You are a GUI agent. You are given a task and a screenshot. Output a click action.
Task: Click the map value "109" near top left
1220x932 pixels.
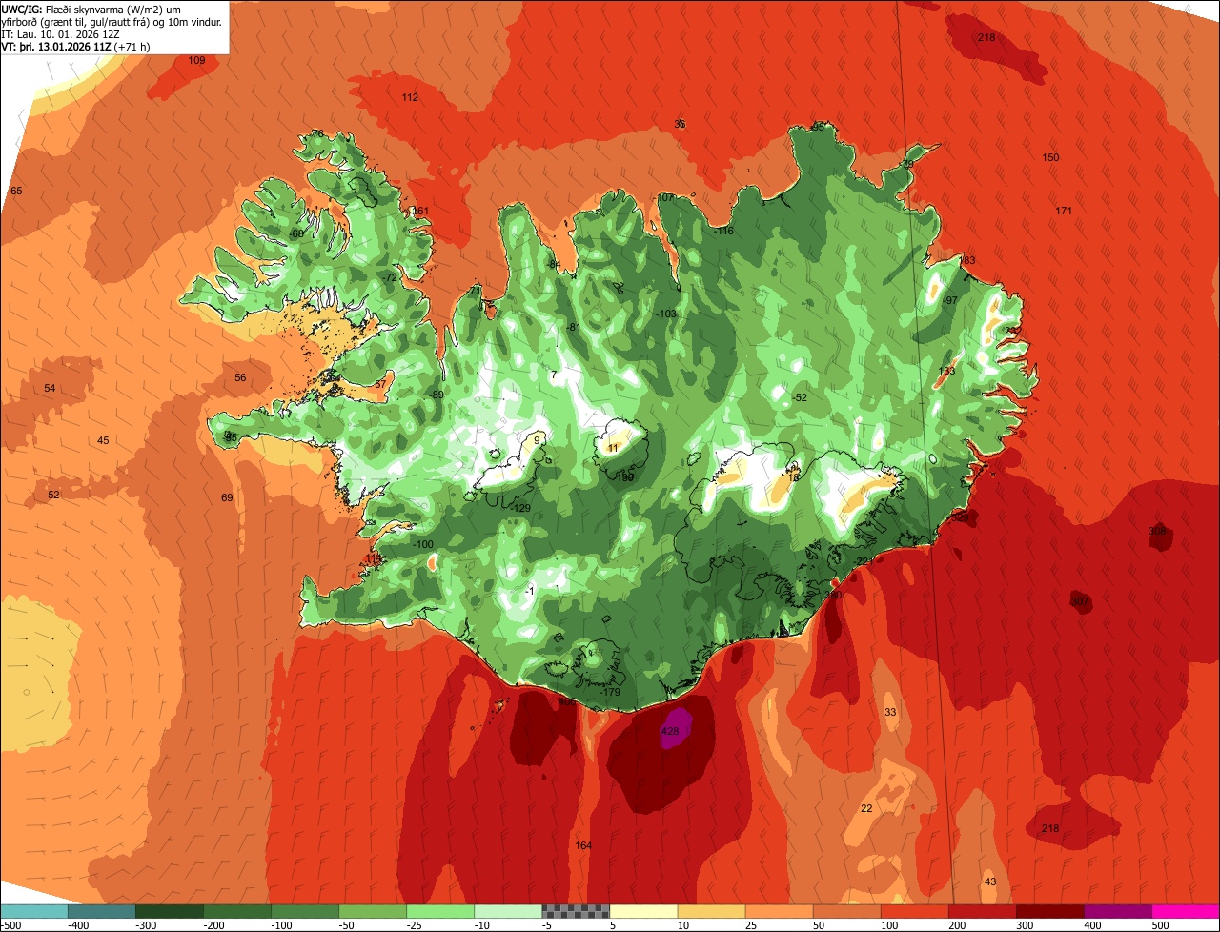pyautogui.click(x=196, y=60)
